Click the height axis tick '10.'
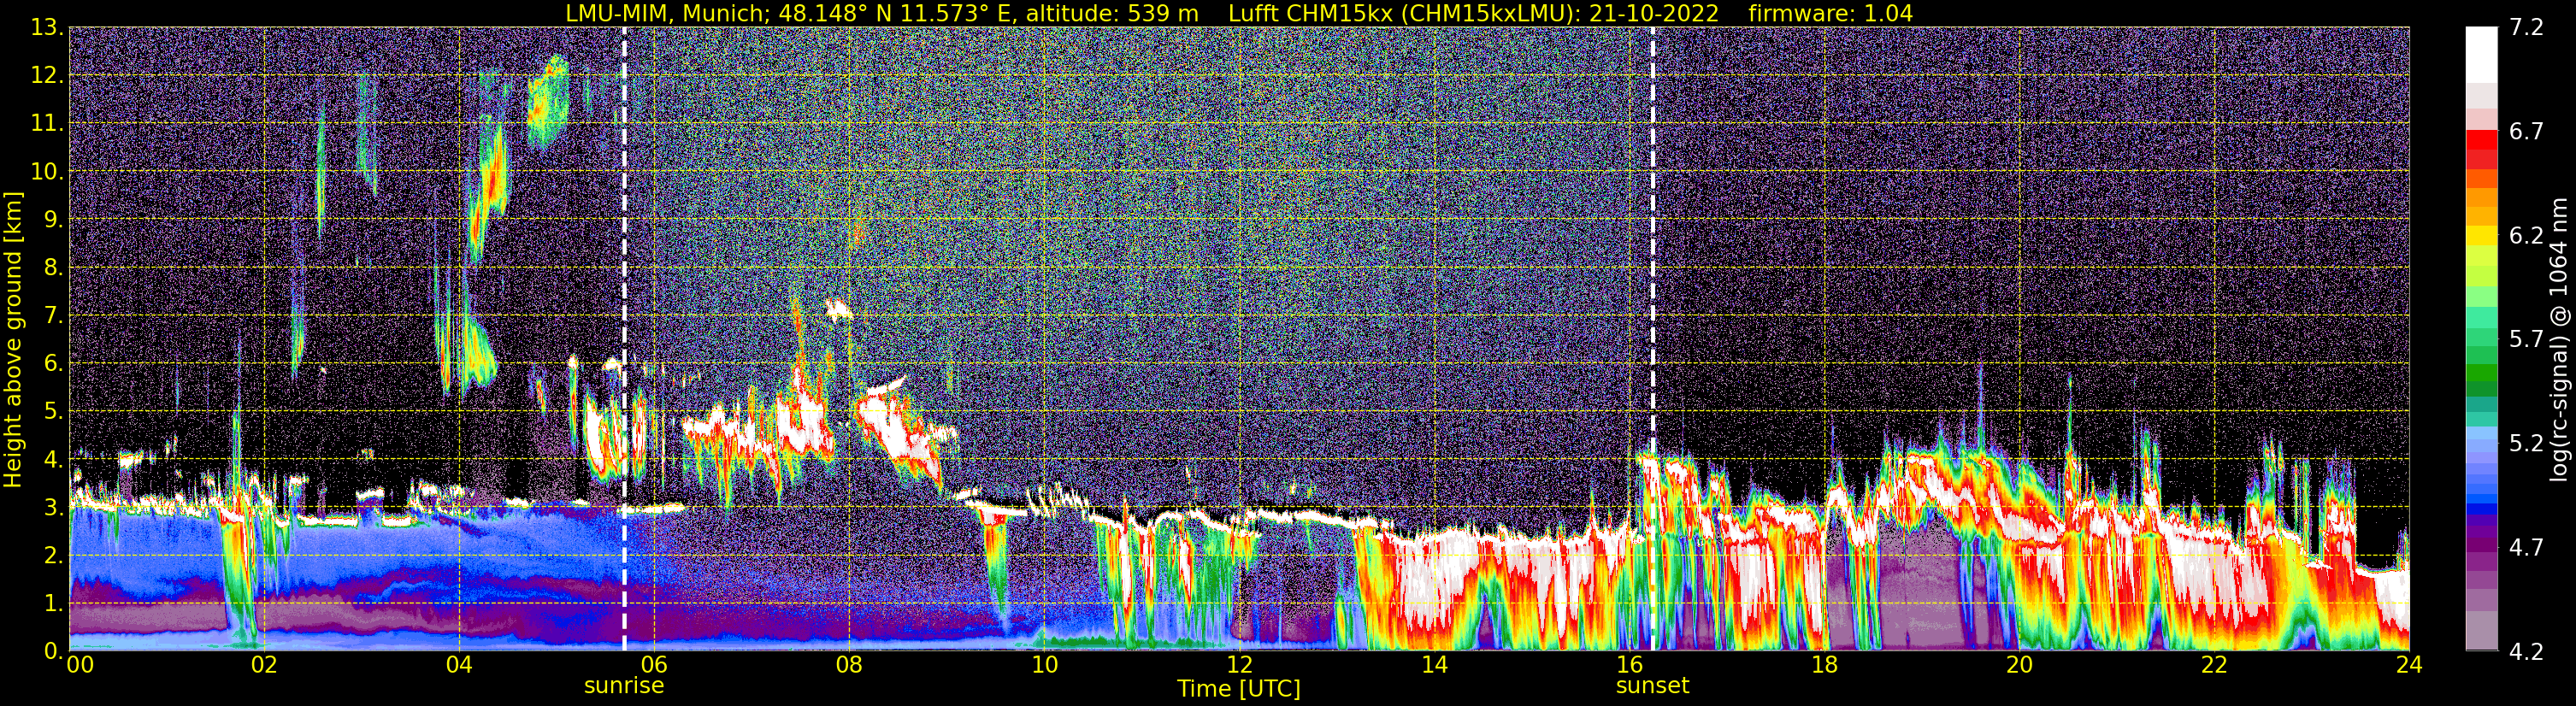The width and height of the screenshot is (2576, 706). tap(46, 172)
